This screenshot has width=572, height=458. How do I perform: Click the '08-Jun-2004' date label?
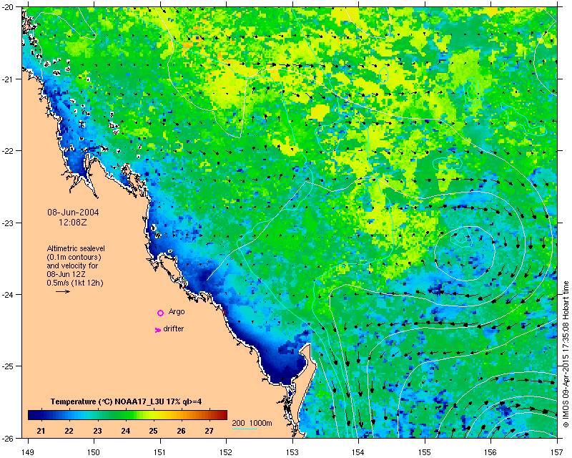[73, 213]
